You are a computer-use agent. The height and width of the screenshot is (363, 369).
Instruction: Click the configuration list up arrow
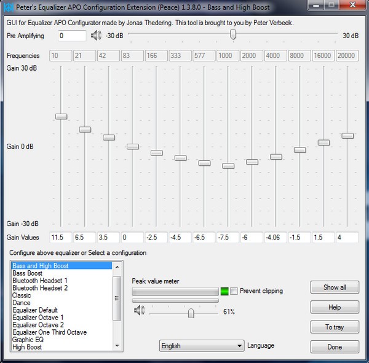(x=117, y=267)
